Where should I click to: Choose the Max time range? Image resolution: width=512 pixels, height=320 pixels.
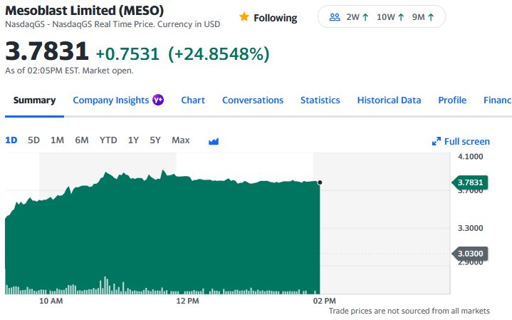[x=181, y=140]
